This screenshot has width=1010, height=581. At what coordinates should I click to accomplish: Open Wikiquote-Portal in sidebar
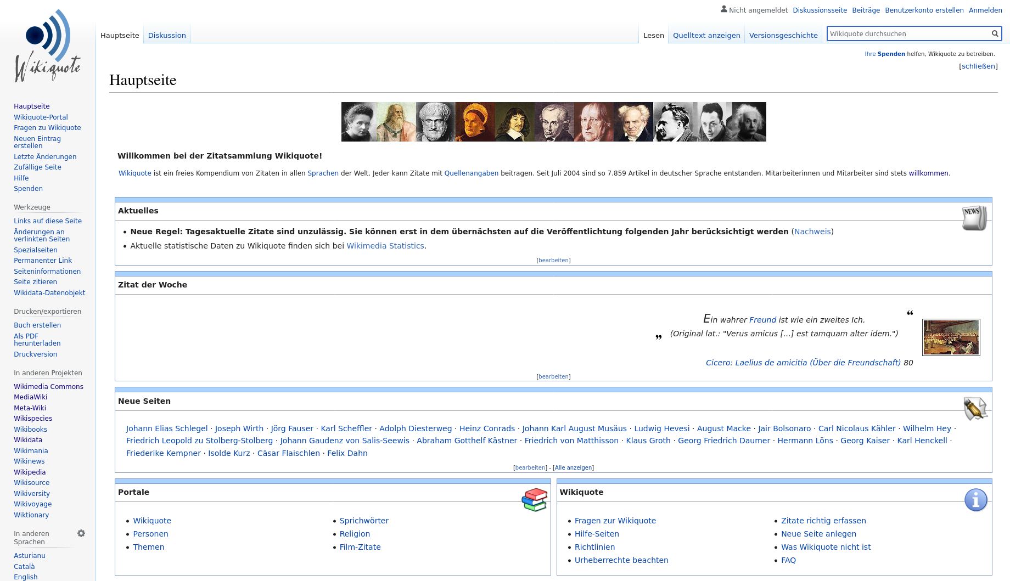pos(41,117)
